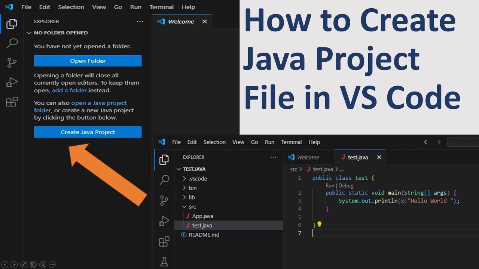Screen dimensions: 479x269
Task: Open Selection menu in the lower-right window
Action: pyautogui.click(x=214, y=142)
